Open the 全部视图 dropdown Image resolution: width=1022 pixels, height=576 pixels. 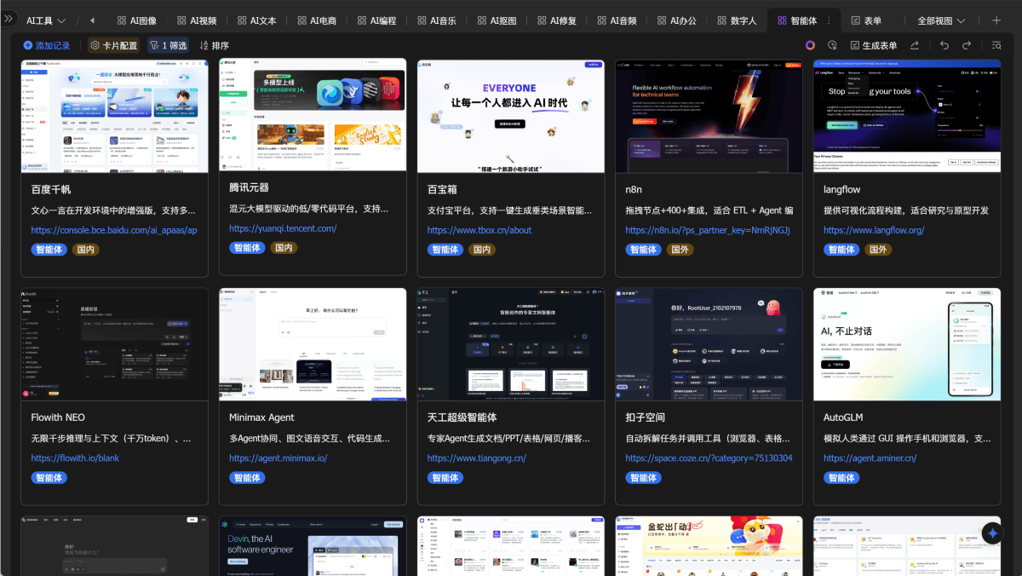(x=941, y=20)
